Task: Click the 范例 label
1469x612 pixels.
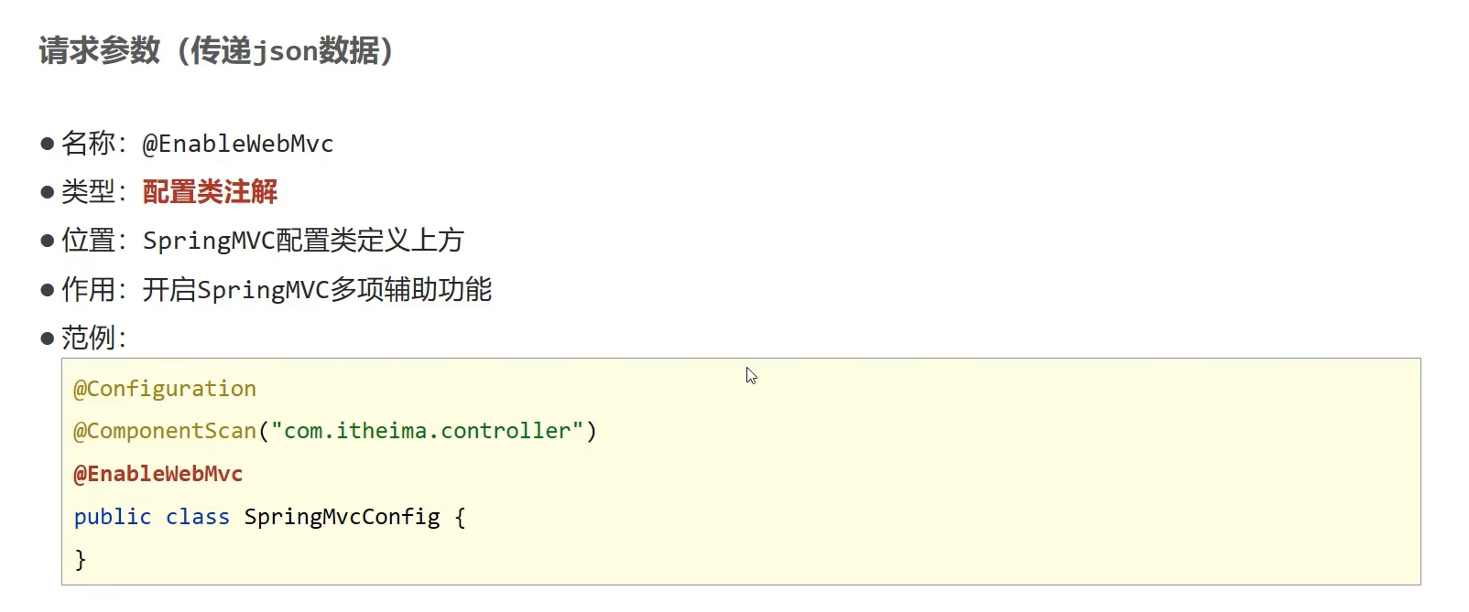Action: point(88,338)
